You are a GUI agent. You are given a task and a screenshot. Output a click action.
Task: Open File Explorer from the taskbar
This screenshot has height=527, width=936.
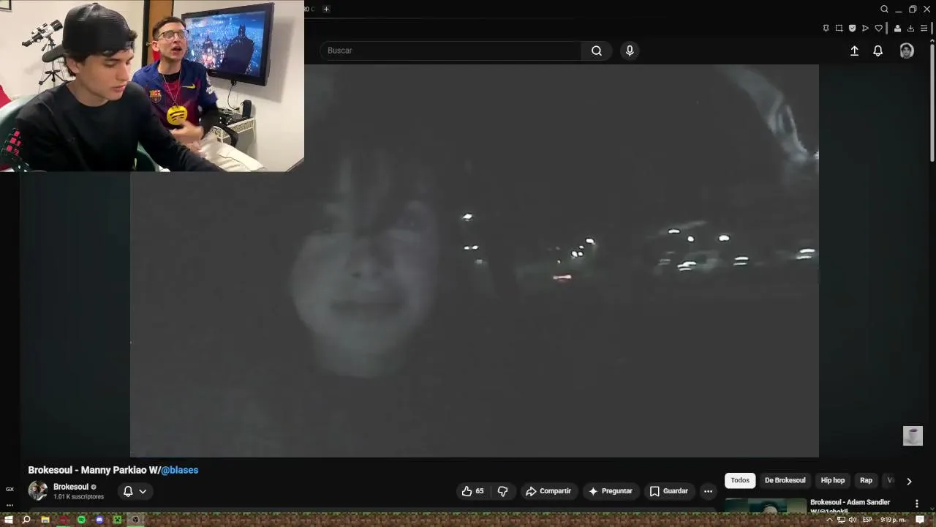45,520
